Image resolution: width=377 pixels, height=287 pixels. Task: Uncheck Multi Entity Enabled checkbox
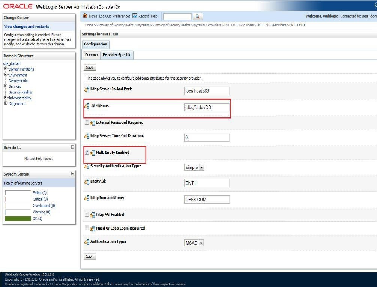coord(87,152)
